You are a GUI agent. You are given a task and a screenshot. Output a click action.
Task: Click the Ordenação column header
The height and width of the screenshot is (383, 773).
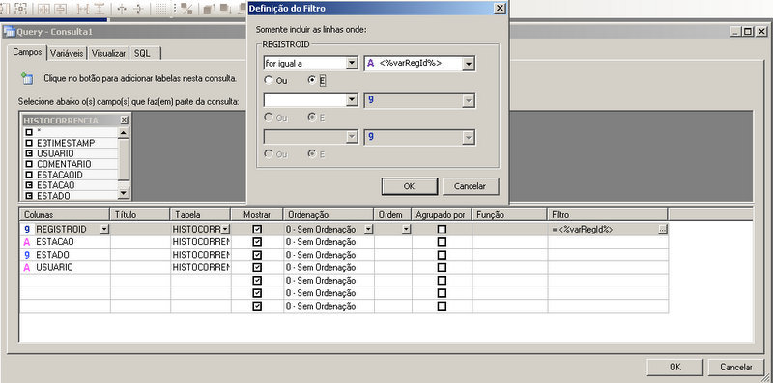click(329, 215)
